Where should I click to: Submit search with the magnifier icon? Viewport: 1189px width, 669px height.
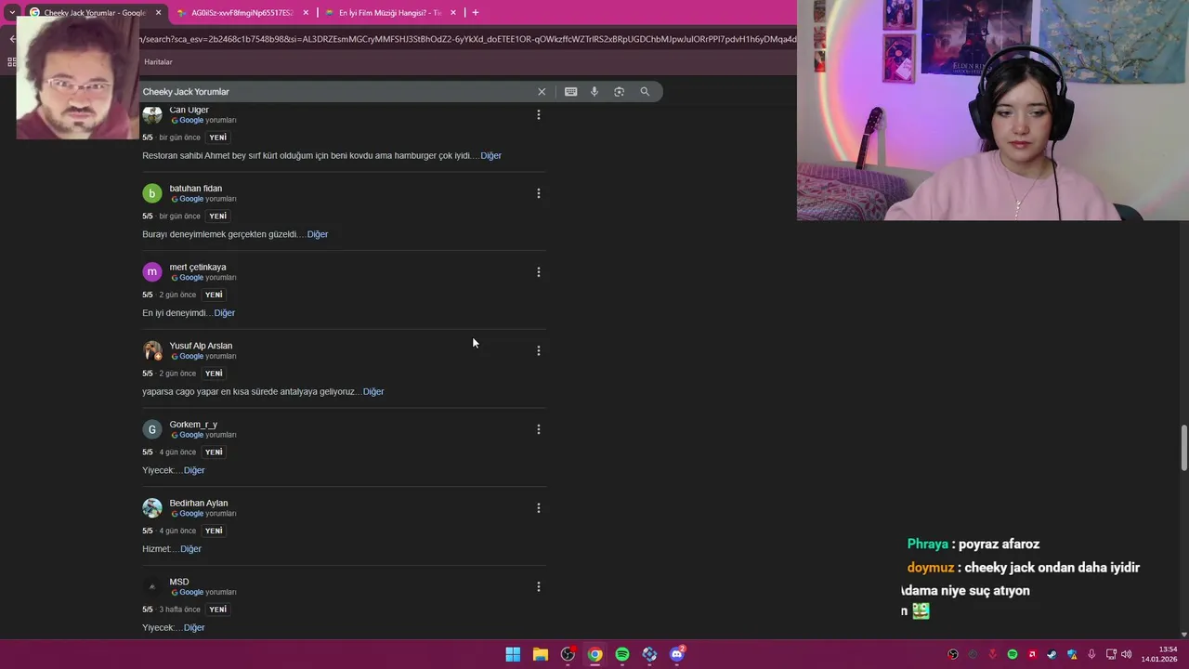[x=645, y=92]
